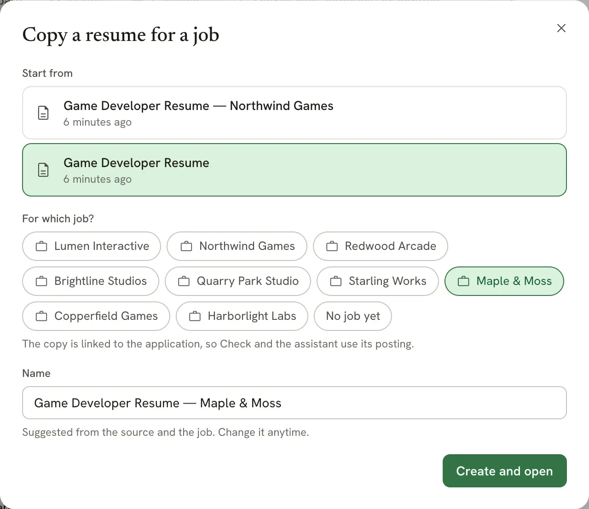Pick the Harborlight Labs job chip
The height and width of the screenshot is (509, 589).
(242, 316)
